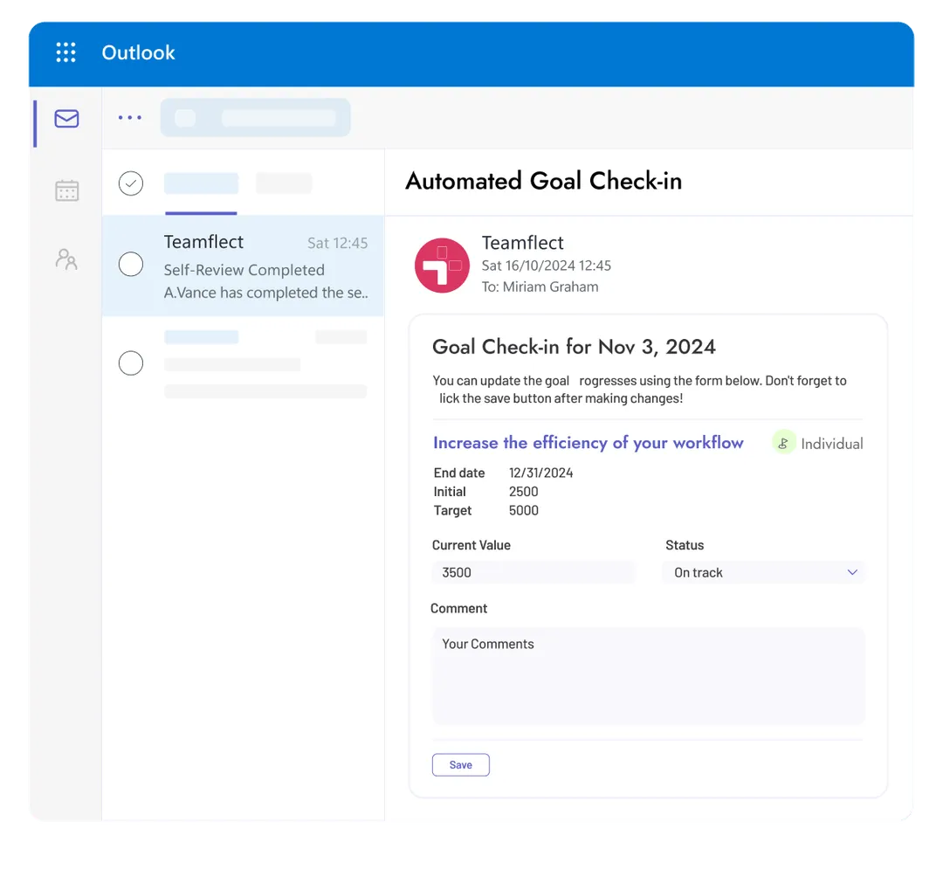Click the 'To: Miriam Graham' recipient text
The image size is (943, 884).
pos(540,287)
